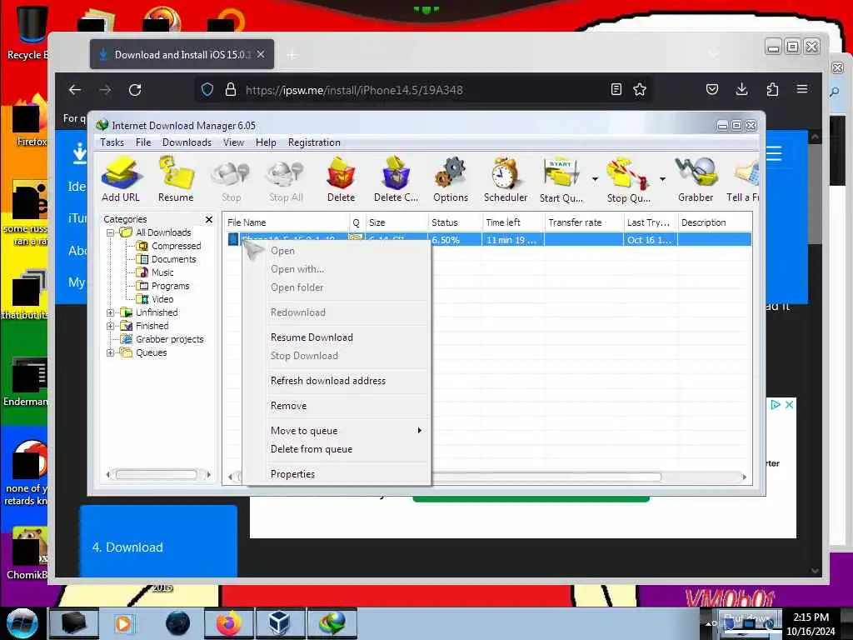The image size is (853, 640).
Task: Click the Start Queue icon
Action: 561,179
